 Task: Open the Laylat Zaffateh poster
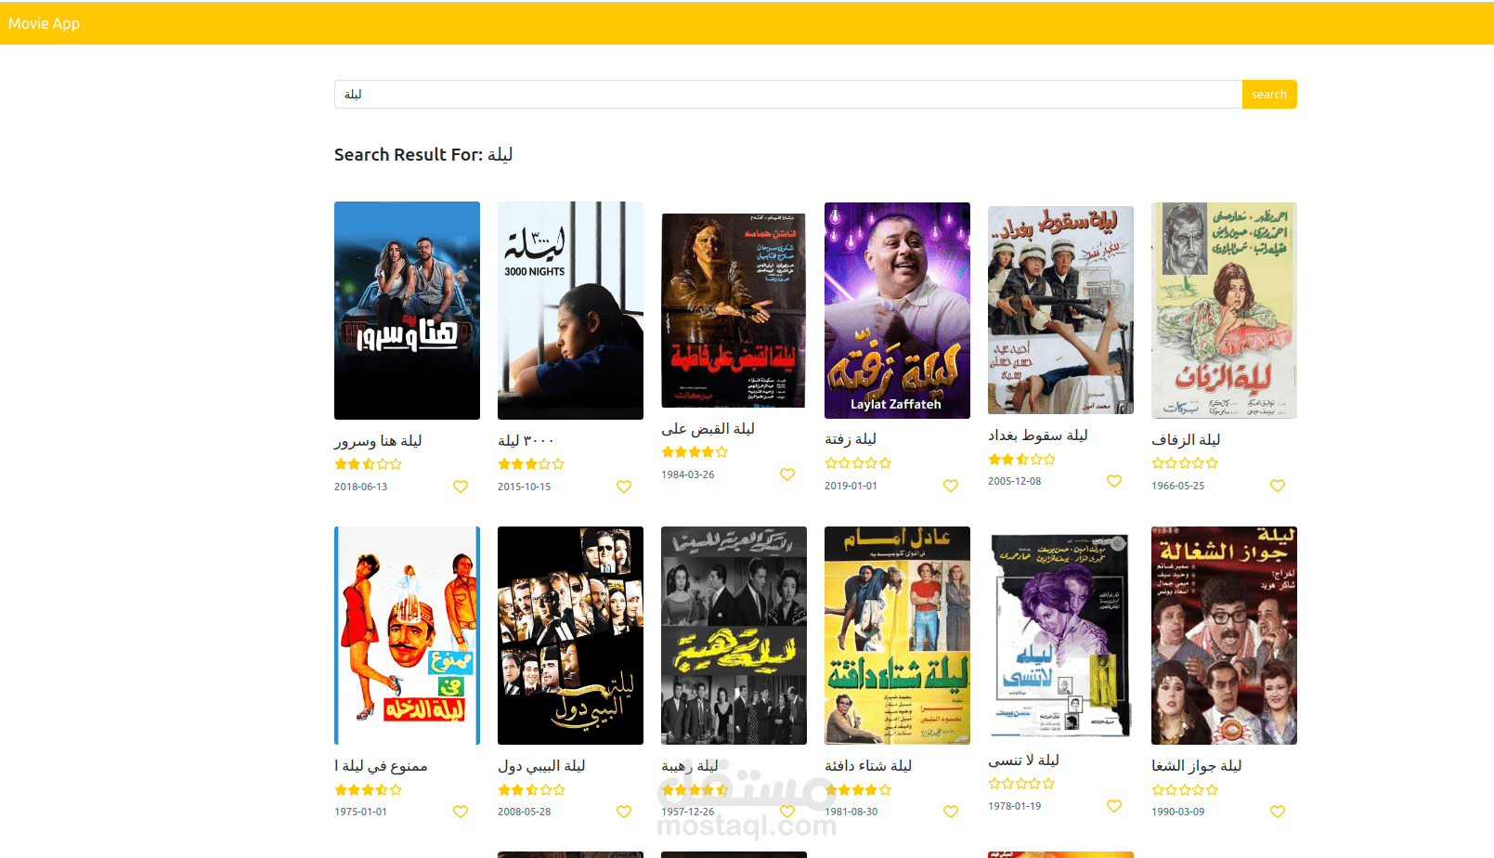897,310
